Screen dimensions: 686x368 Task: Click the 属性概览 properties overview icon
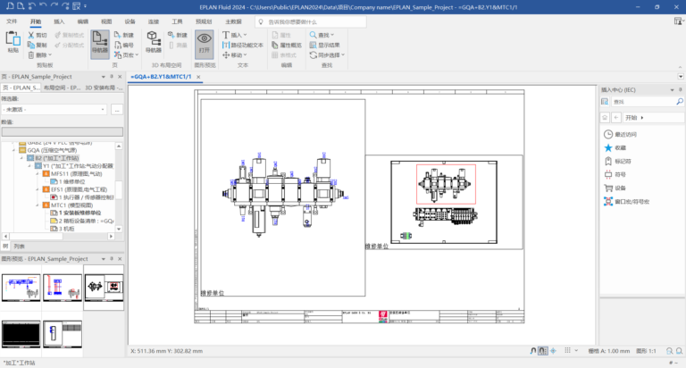coord(275,45)
